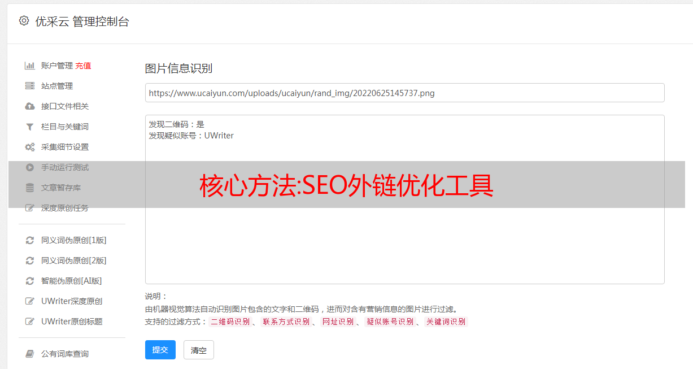Click the refresh icon next to 同义词伪原创[2版]

click(x=30, y=261)
